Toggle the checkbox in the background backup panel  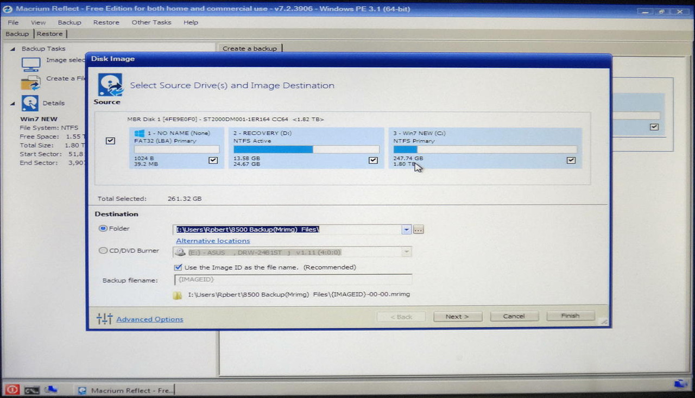[x=654, y=127]
